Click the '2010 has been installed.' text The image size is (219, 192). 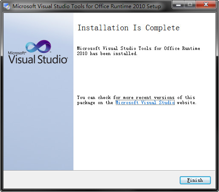[107, 53]
